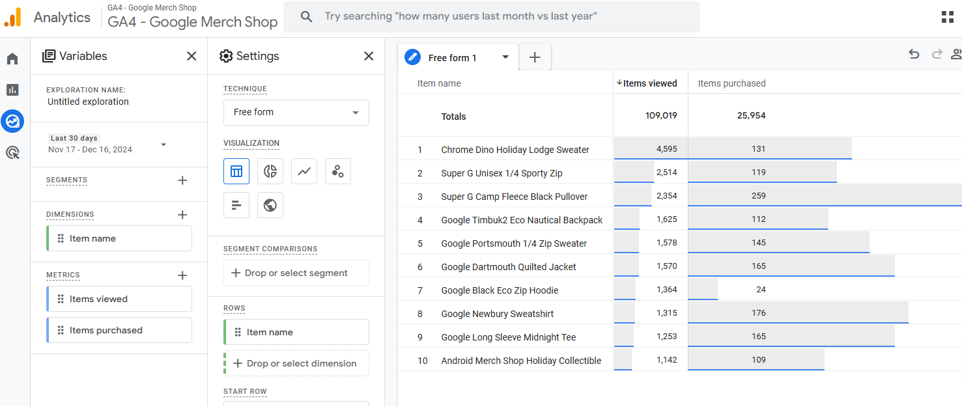
Task: Open the Technique Free form dropdown
Action: coord(296,113)
